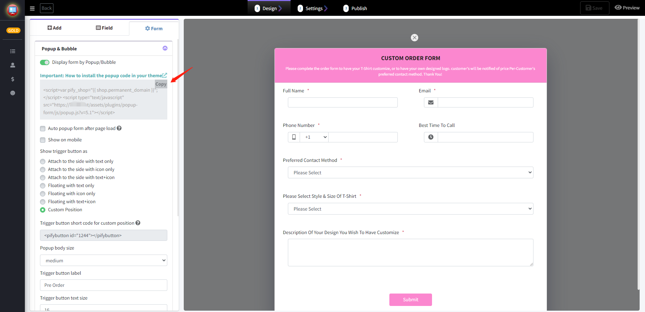Go to the Publish step
Screen dimensions: 645x312
pyautogui.click(x=355, y=8)
